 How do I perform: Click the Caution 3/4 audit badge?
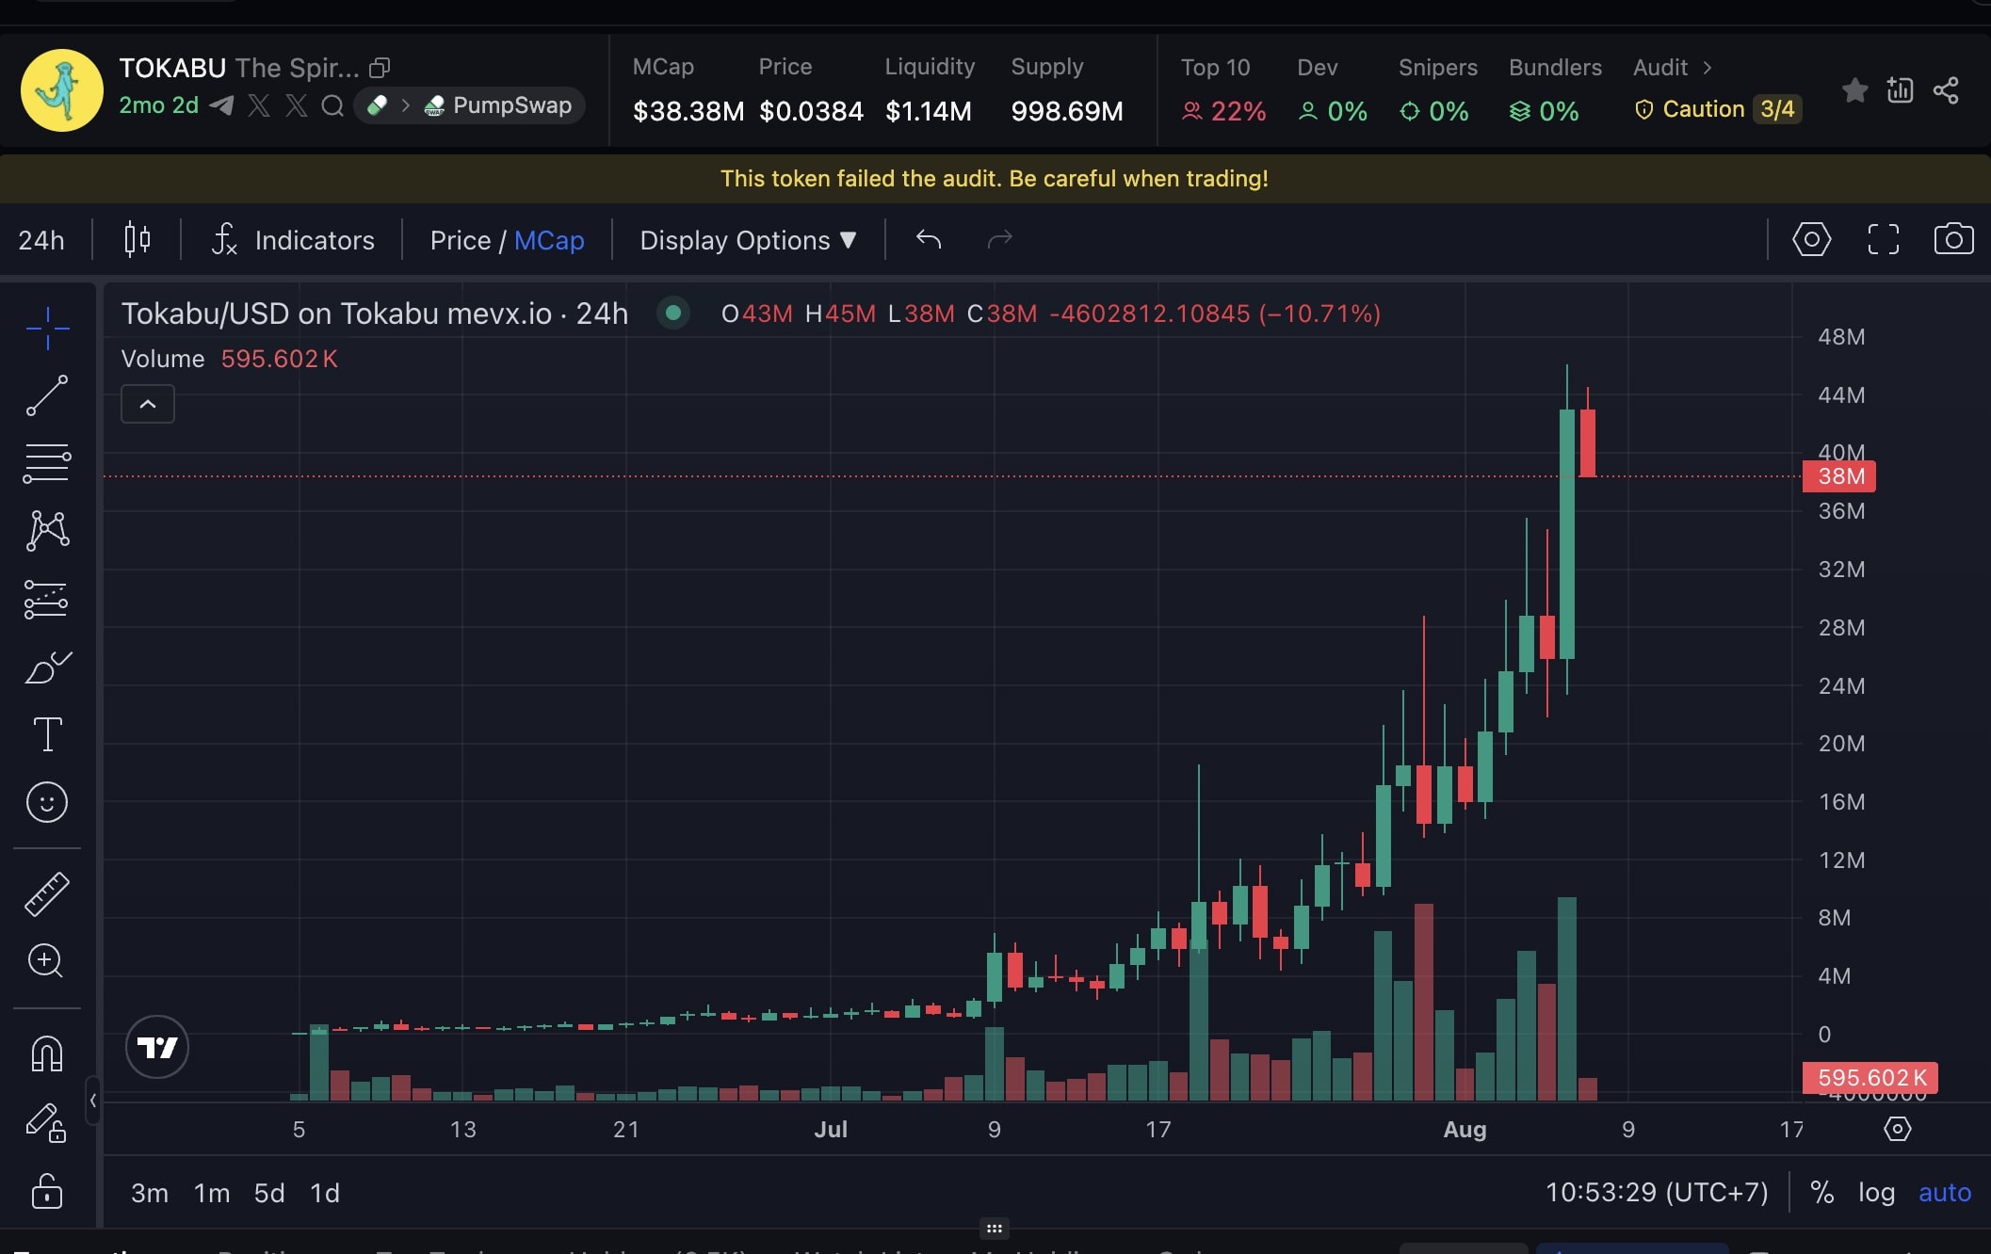pos(1718,109)
